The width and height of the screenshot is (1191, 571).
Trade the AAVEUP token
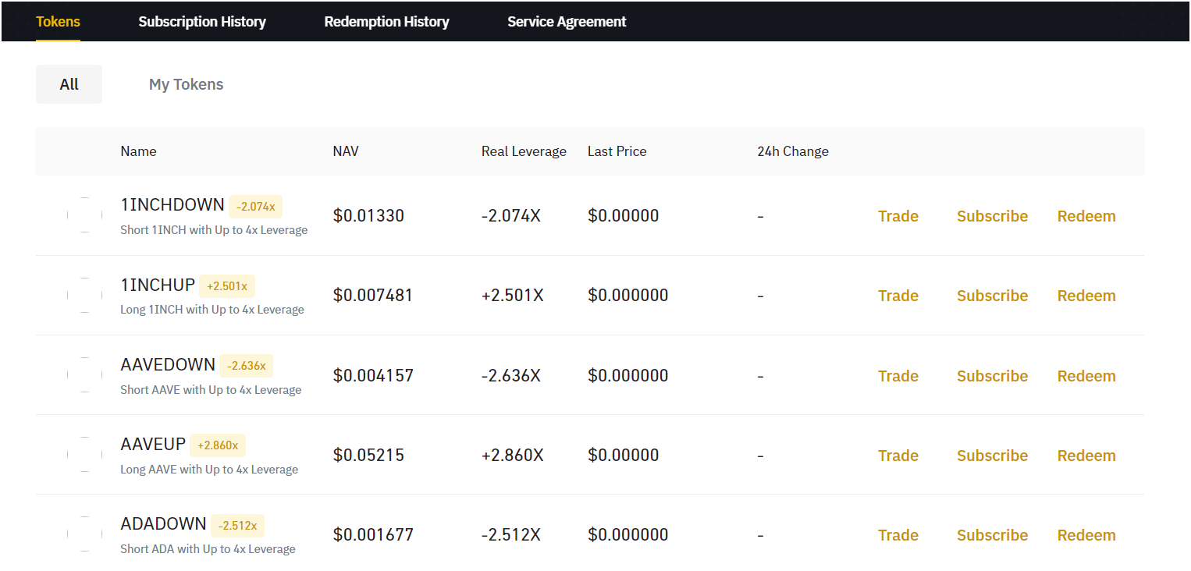coord(898,456)
